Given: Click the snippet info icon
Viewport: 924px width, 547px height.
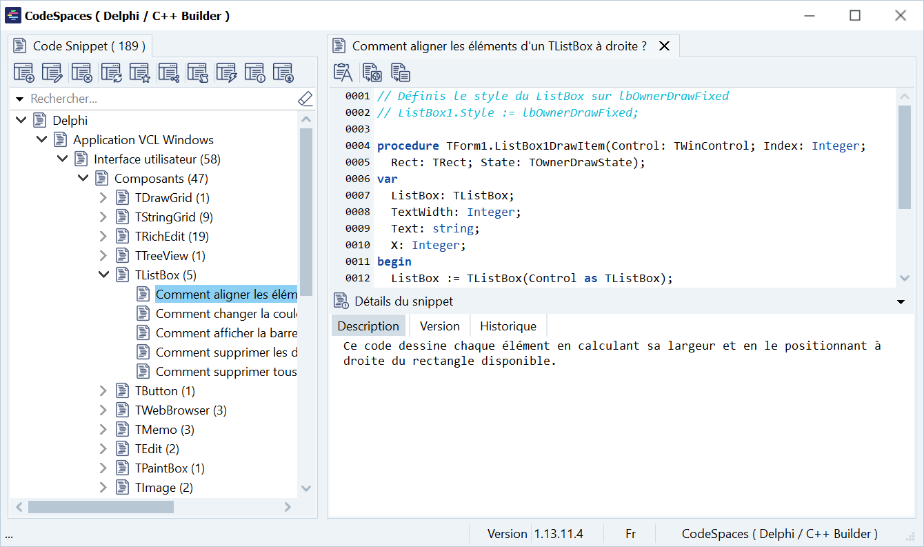Looking at the screenshot, I should 254,72.
